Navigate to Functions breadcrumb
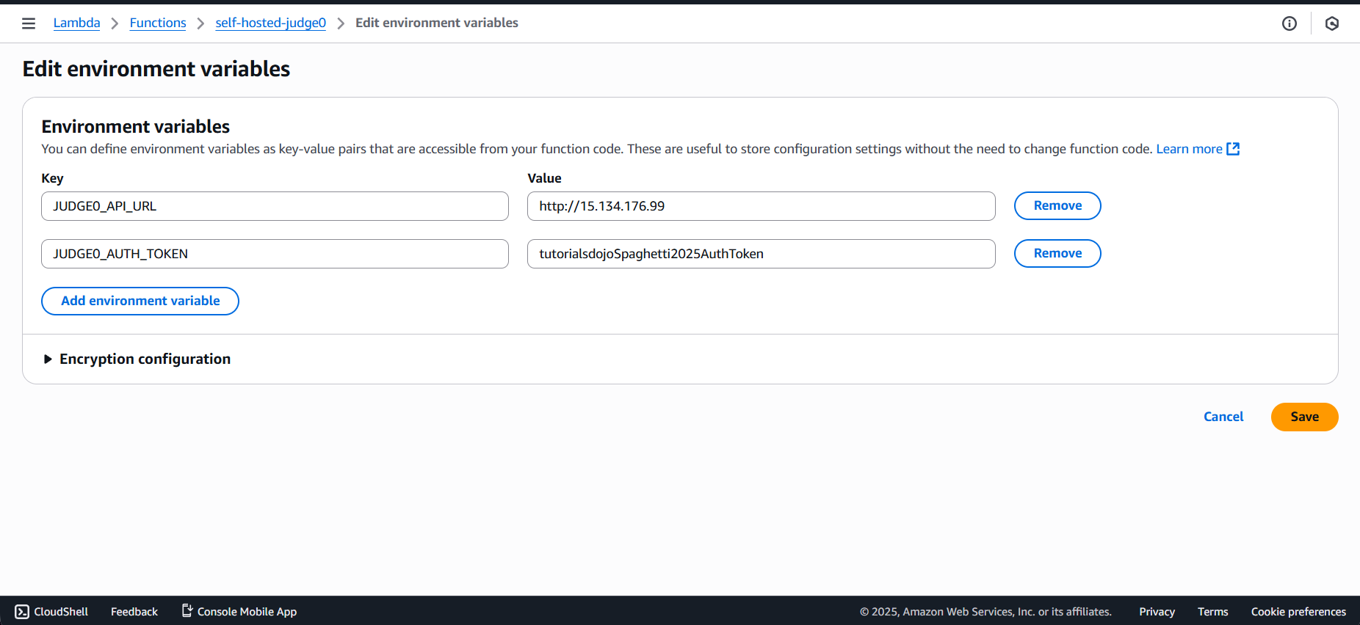 click(158, 23)
